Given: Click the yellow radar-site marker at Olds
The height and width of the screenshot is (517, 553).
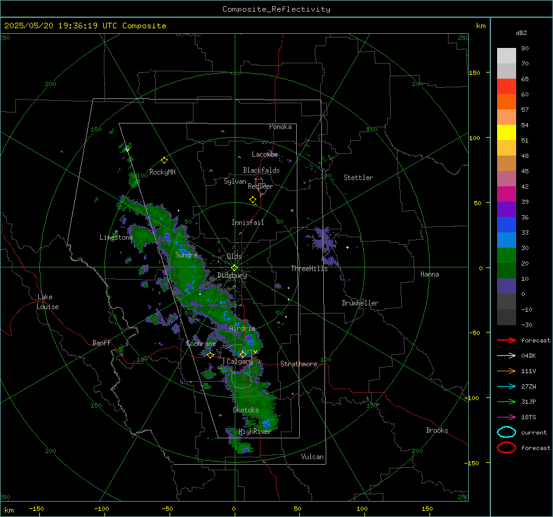Looking at the screenshot, I should (234, 268).
